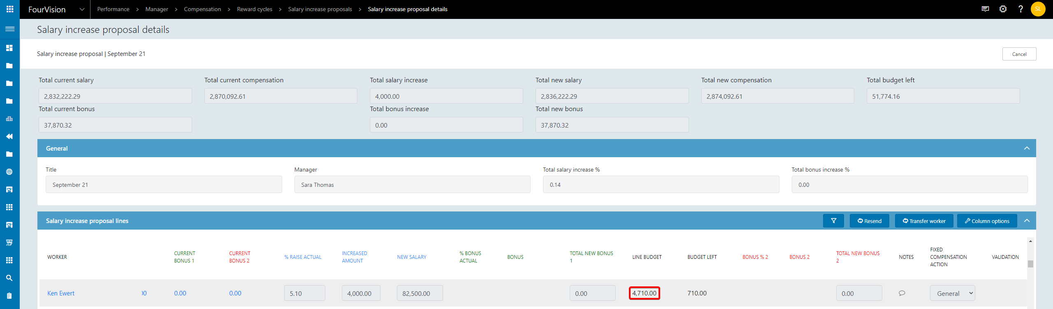Click the Cancel button

(1019, 54)
